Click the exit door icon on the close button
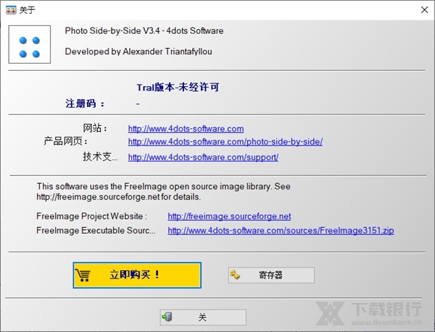This screenshot has height=332, width=435. pos(167,317)
